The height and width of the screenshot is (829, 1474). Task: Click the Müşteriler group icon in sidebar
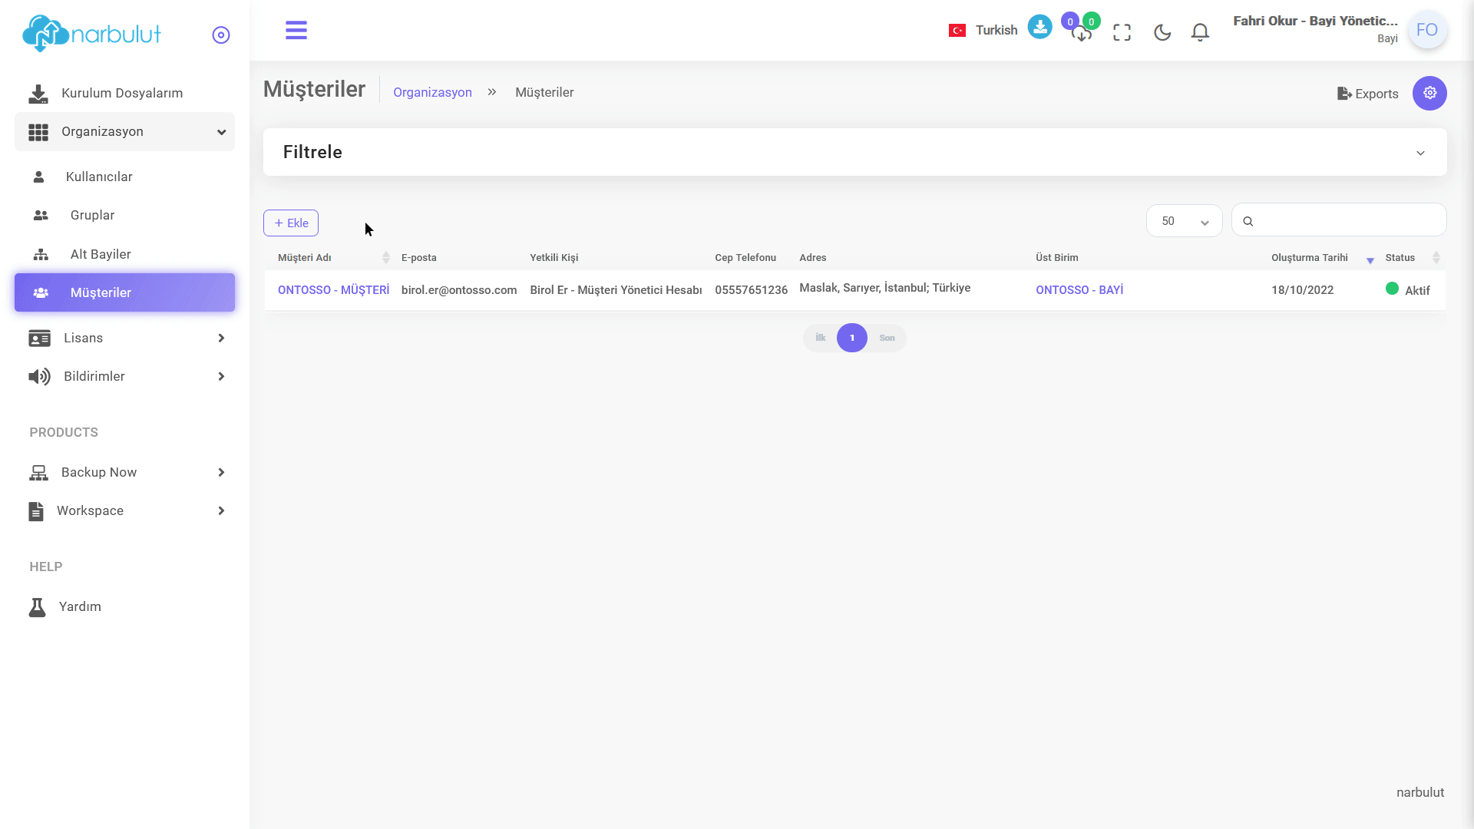(x=41, y=293)
